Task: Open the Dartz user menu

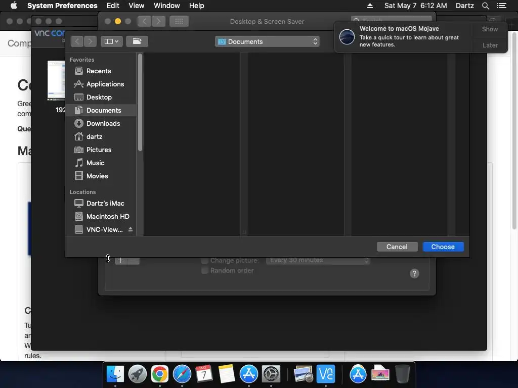Action: (464, 6)
